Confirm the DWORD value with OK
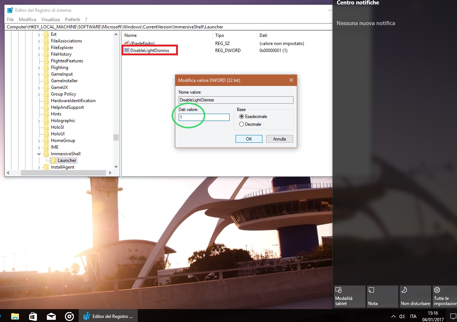The width and height of the screenshot is (457, 322). 249,139
